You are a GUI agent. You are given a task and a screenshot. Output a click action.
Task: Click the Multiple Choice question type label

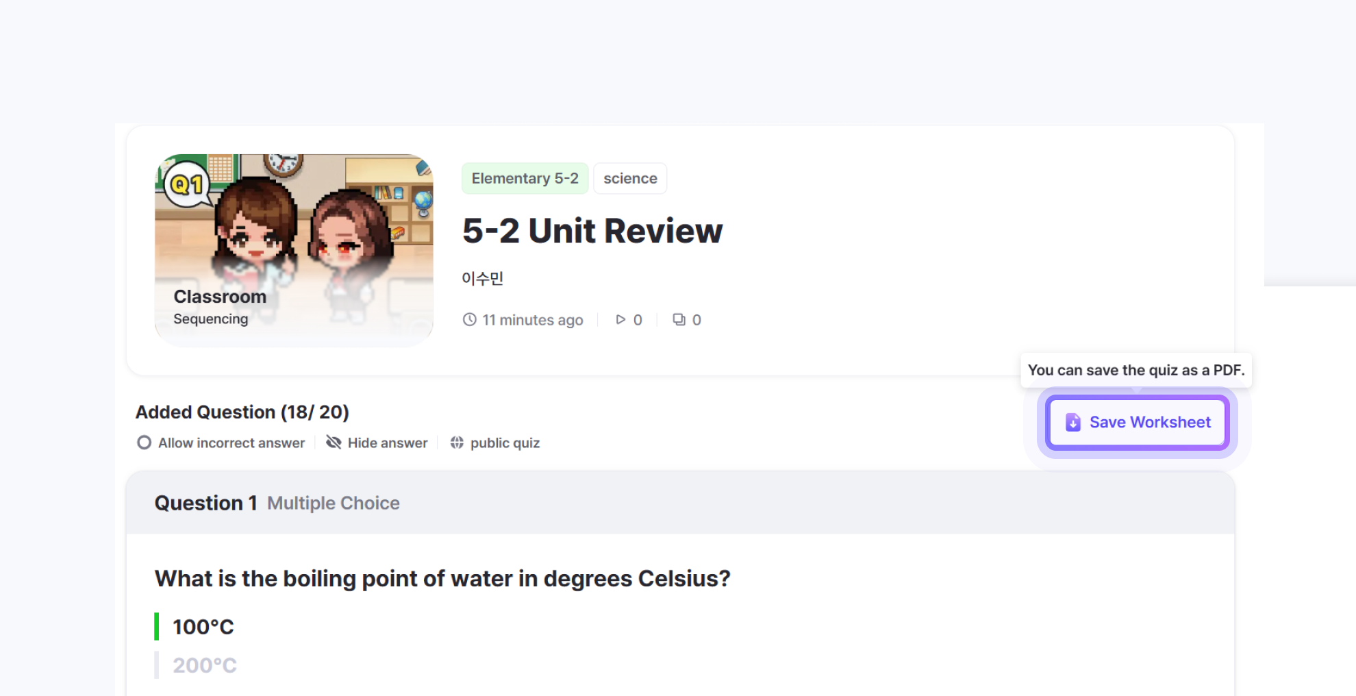pos(334,504)
